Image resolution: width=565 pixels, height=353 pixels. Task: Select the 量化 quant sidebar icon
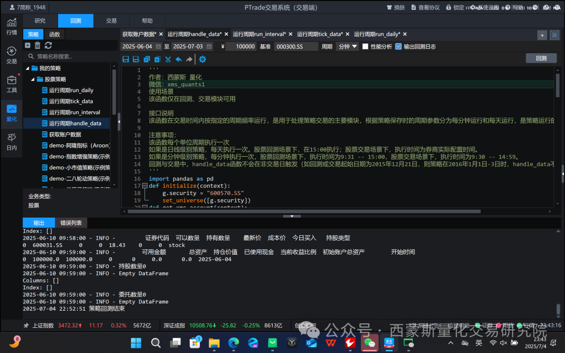point(12,113)
